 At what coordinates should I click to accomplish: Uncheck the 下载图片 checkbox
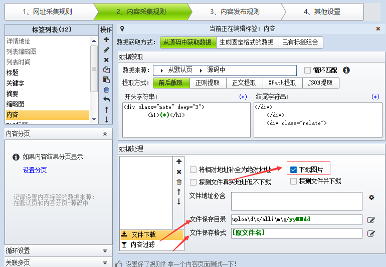(294, 169)
